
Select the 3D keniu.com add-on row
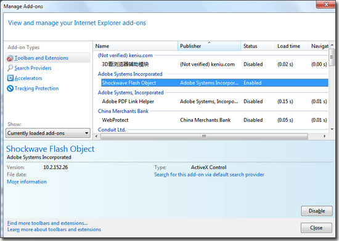[214, 64]
